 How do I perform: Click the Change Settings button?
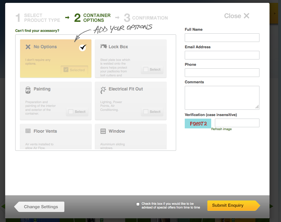(x=39, y=207)
